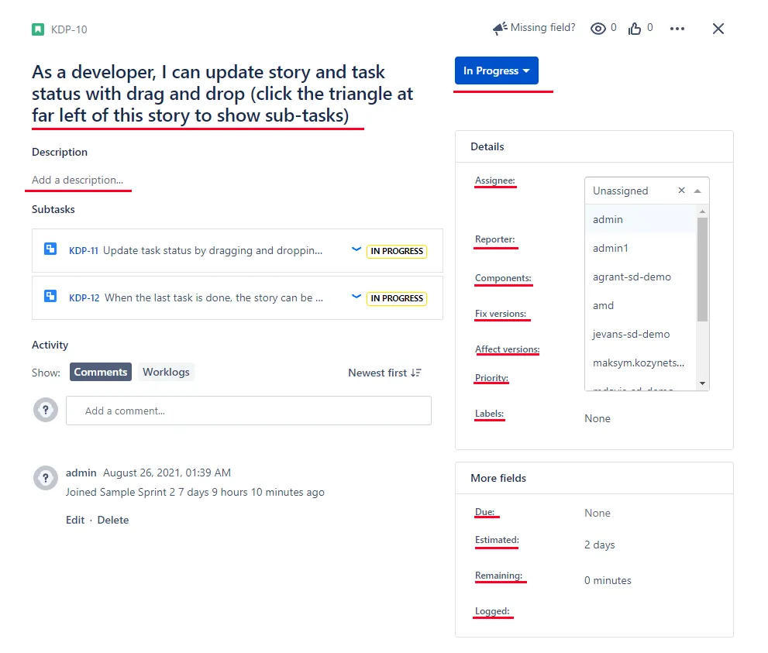Open the KDP-11 subtask link
The image size is (768, 653).
(x=83, y=251)
